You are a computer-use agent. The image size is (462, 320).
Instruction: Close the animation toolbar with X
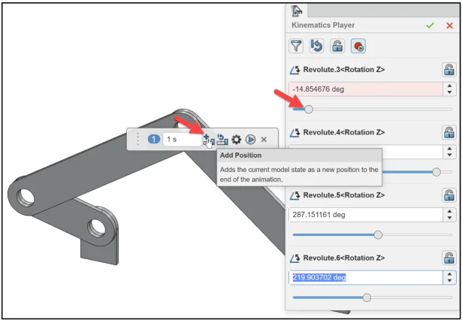(x=264, y=140)
